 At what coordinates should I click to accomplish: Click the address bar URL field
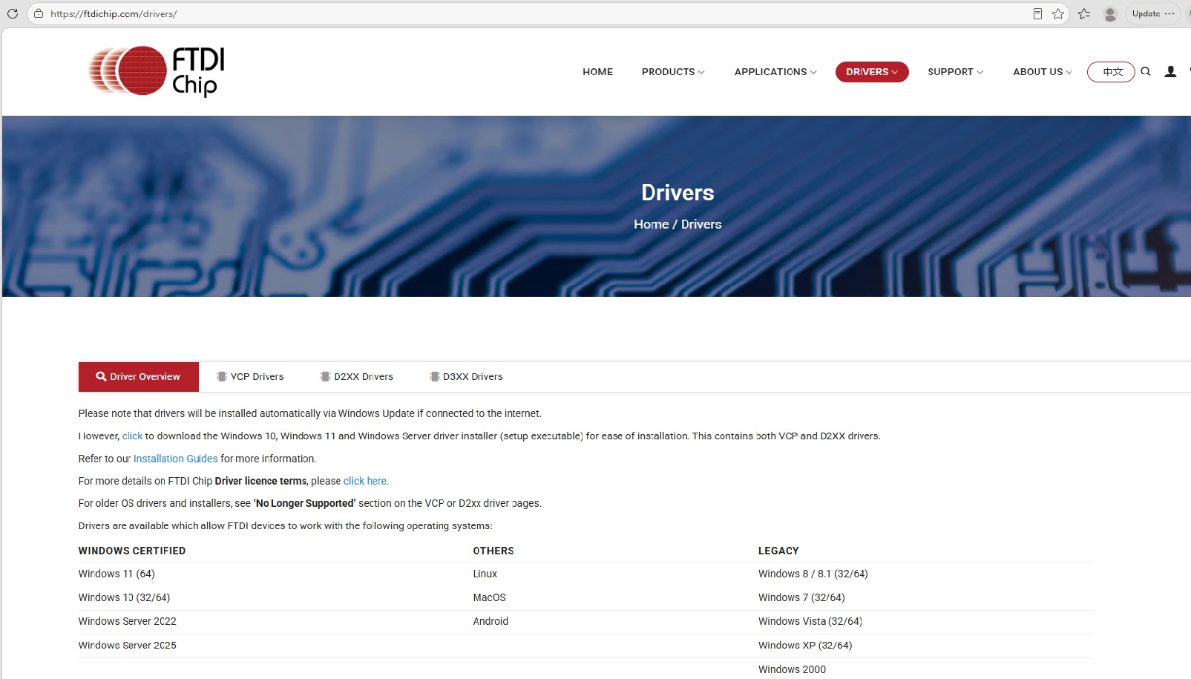519,13
